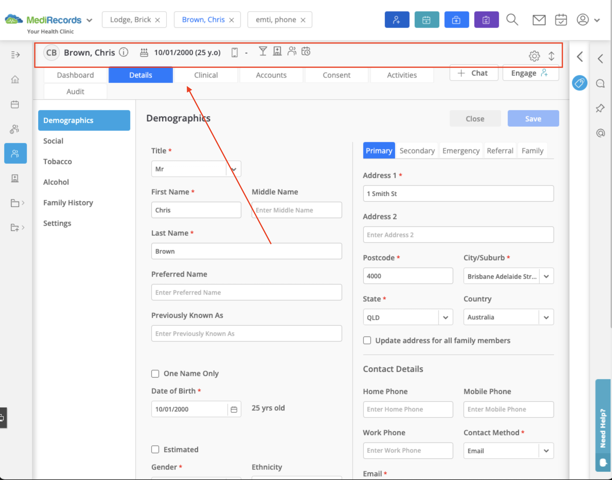
Task: Click the Middle Name input field
Action: (297, 210)
